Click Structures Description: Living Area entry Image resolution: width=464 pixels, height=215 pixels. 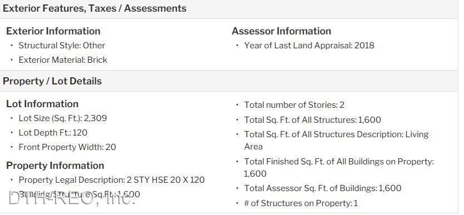[x=337, y=141]
